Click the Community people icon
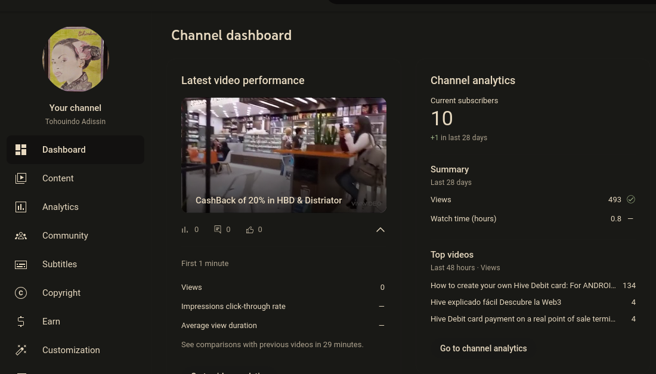Screen dimensions: 656x374 [21, 236]
